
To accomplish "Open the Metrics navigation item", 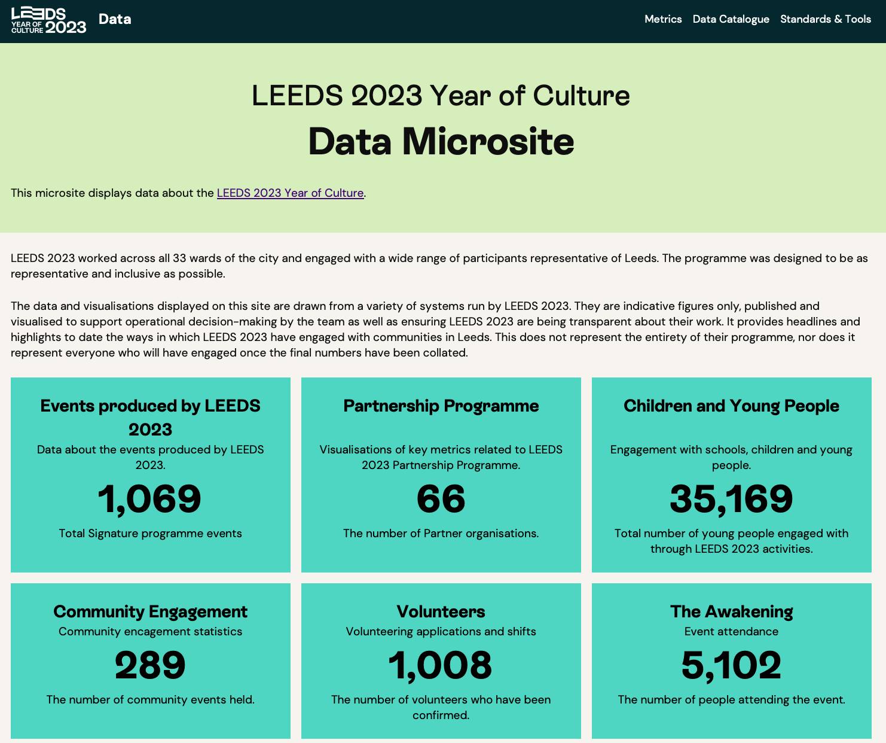I will point(663,19).
